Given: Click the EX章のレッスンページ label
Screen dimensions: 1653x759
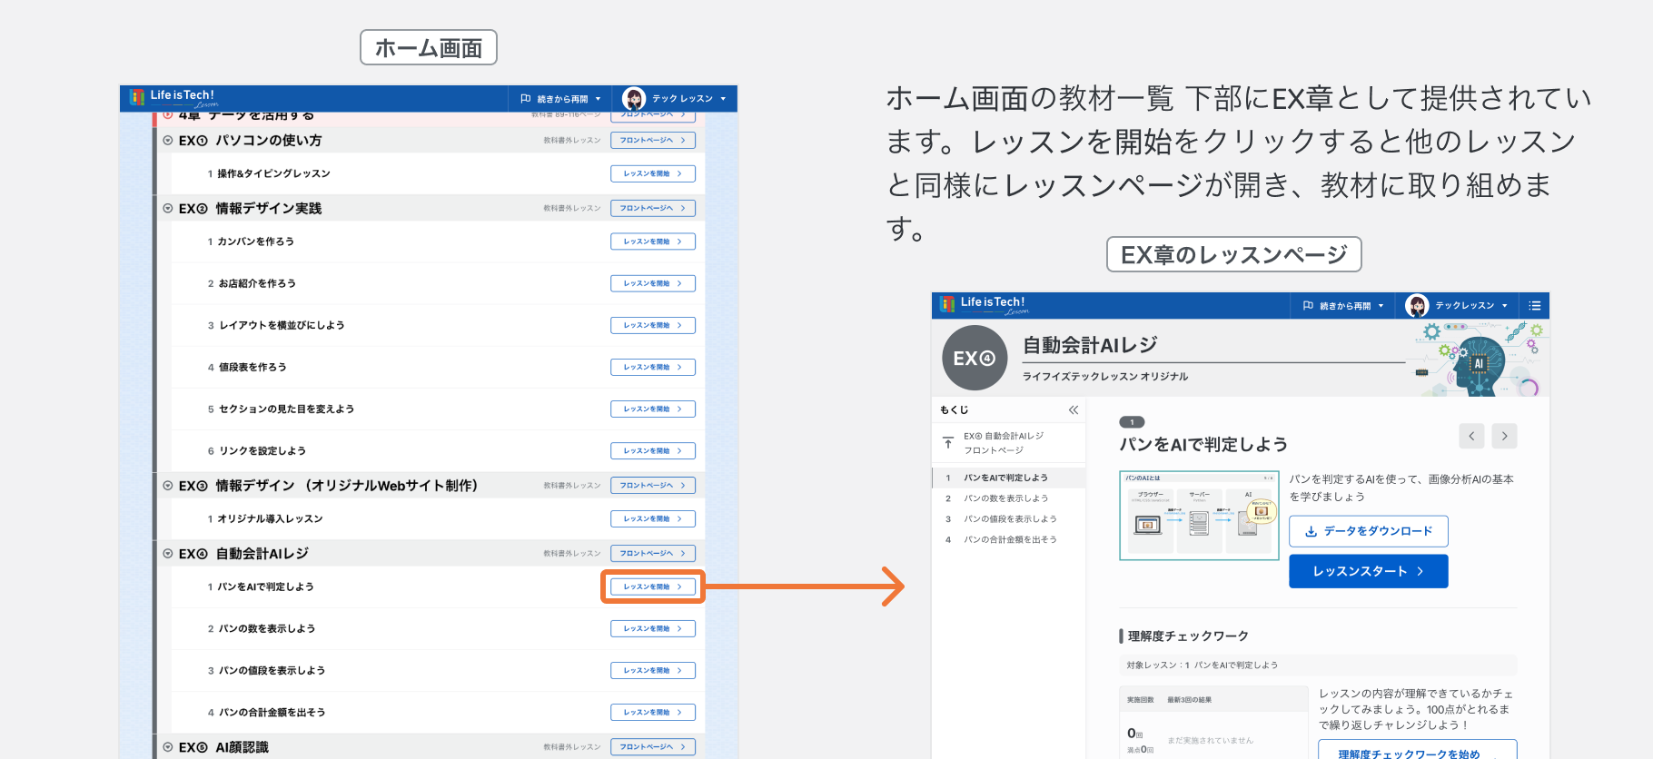Looking at the screenshot, I should coord(1233,255).
